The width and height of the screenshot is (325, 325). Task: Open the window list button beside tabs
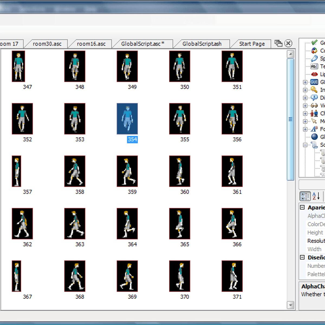pos(278,43)
